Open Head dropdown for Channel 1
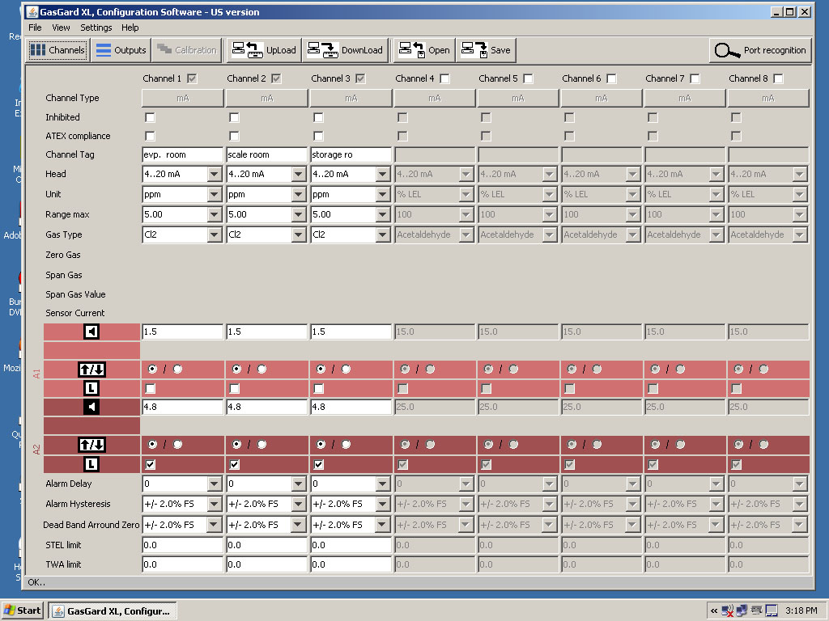829x621 pixels. (x=214, y=175)
